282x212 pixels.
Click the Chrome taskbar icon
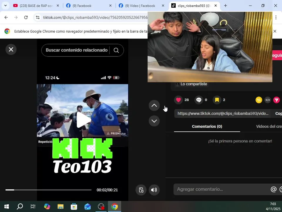(x=115, y=206)
